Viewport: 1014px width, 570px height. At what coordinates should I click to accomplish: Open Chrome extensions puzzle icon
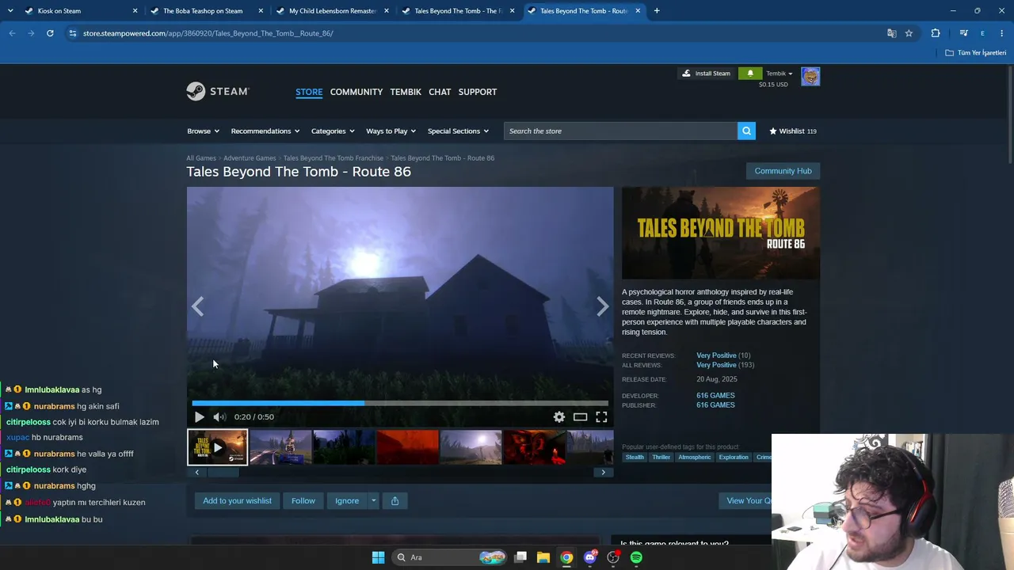tap(936, 33)
